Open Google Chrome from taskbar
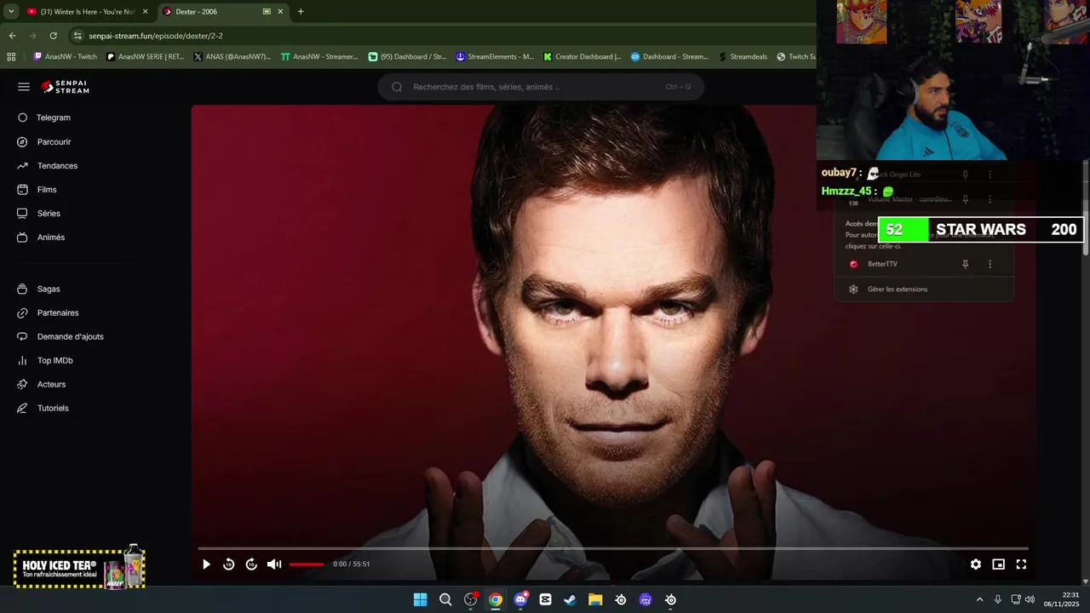The width and height of the screenshot is (1090, 613). coord(496,599)
